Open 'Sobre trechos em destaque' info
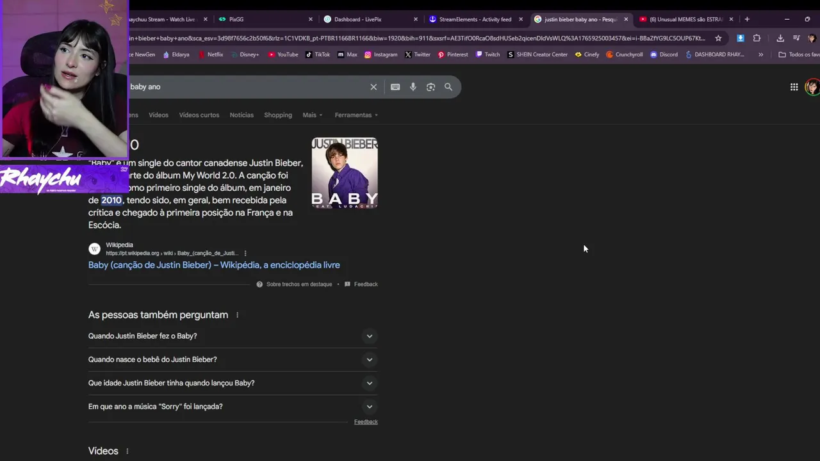 (295, 284)
